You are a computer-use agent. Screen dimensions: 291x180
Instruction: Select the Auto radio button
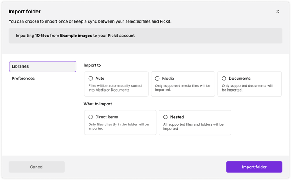tap(91, 79)
